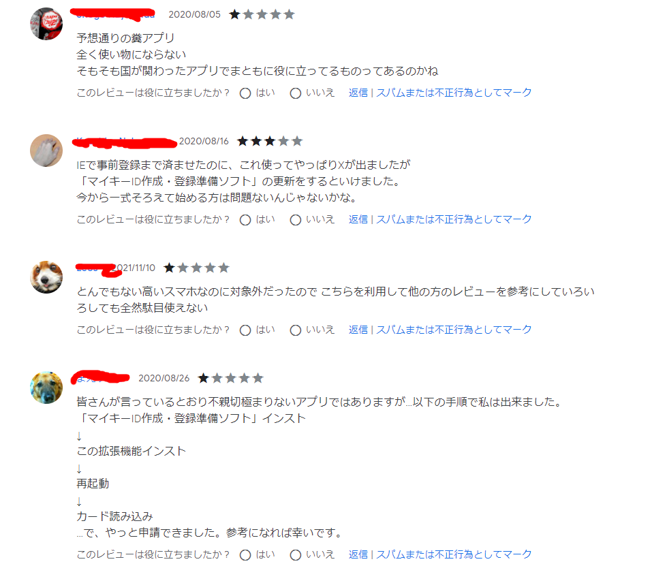650x566 pixels.
Task: Click star rating on the 2020/08/26 review
Action: 231,378
